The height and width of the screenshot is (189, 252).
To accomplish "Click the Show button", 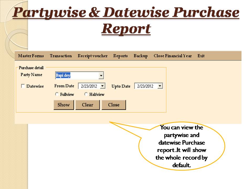I will [x=64, y=105].
